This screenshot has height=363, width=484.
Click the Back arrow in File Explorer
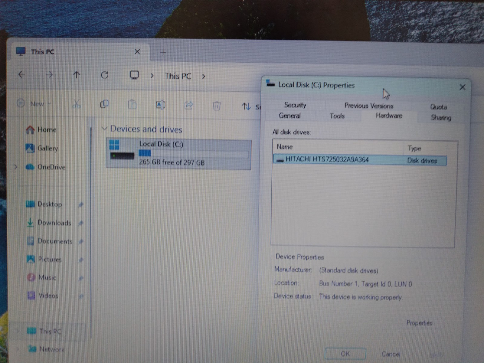[22, 74]
